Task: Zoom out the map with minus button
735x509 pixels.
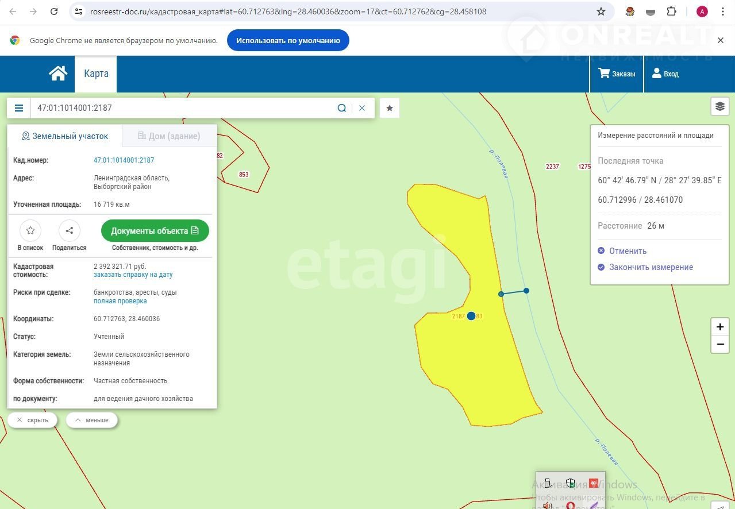Action: coord(719,344)
